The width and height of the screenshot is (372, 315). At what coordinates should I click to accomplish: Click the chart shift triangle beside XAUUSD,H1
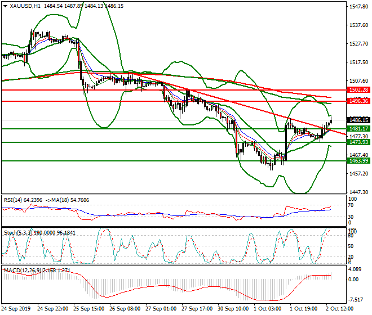[3, 6]
